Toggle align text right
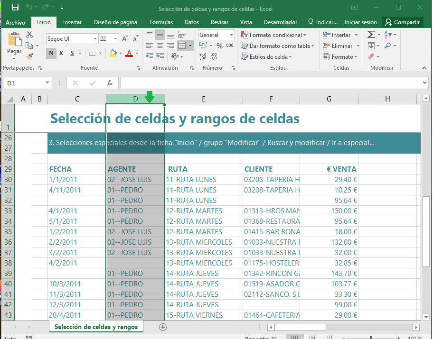433x339 pixels. click(170, 46)
